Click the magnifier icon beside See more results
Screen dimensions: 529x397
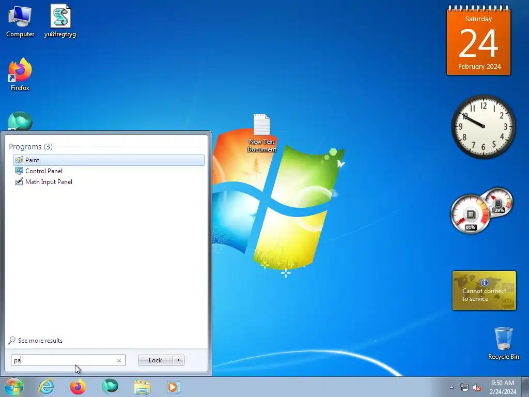12,340
